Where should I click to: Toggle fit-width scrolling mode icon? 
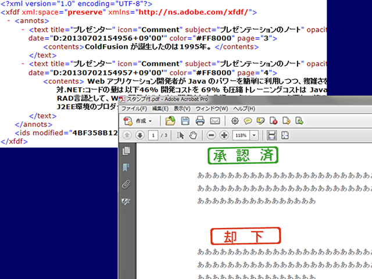click(271, 135)
